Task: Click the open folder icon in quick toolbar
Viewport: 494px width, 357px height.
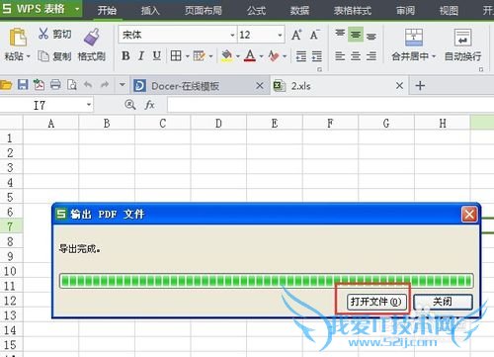Action: (x=6, y=85)
